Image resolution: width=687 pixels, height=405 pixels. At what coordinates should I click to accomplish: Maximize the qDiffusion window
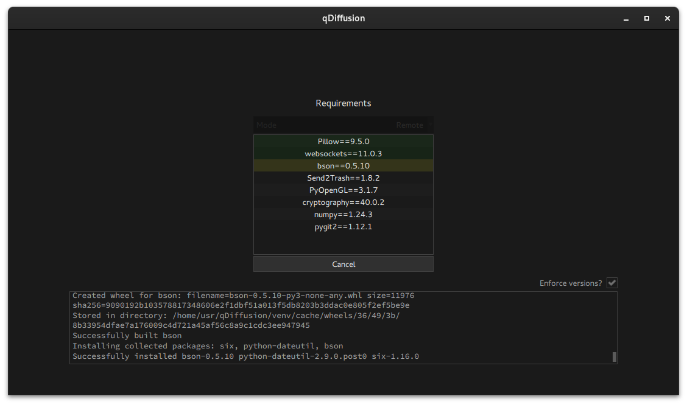646,18
